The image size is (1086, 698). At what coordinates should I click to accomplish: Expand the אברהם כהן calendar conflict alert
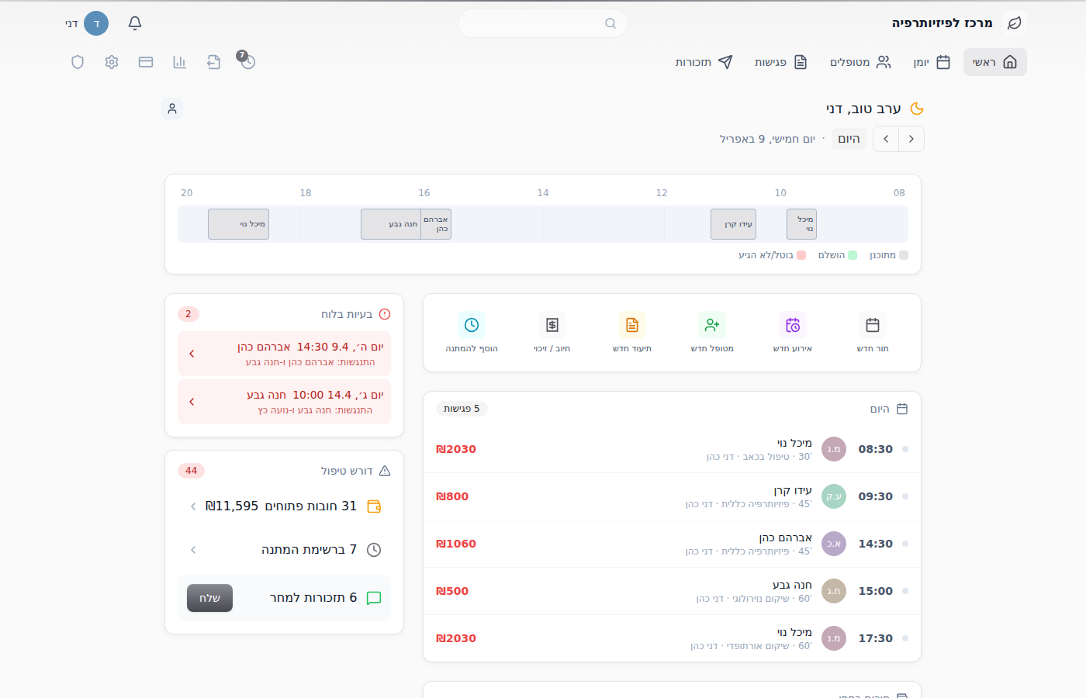284,354
